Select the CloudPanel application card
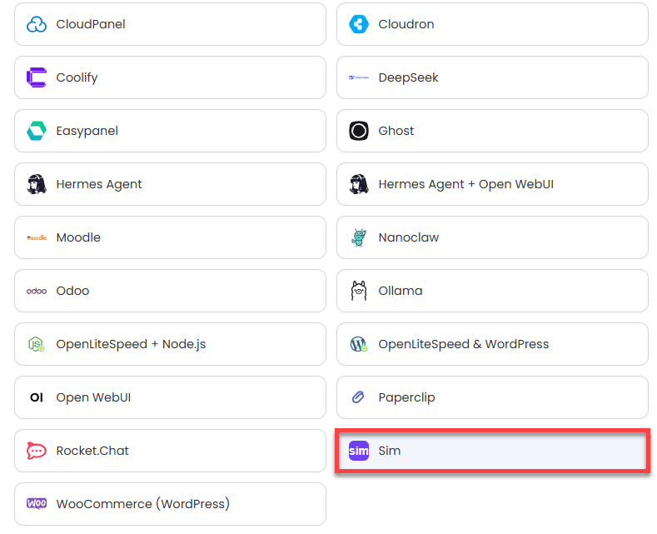 tap(170, 24)
